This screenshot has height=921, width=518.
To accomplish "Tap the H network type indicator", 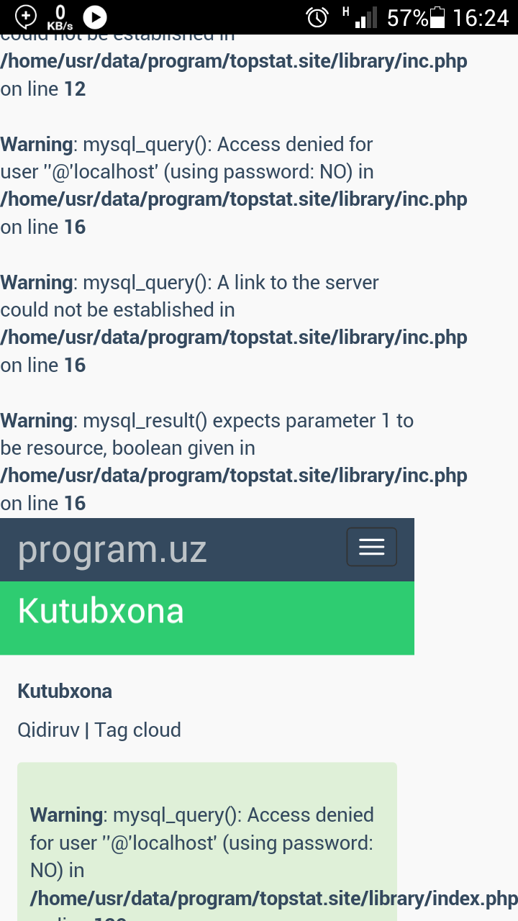I will (x=346, y=11).
